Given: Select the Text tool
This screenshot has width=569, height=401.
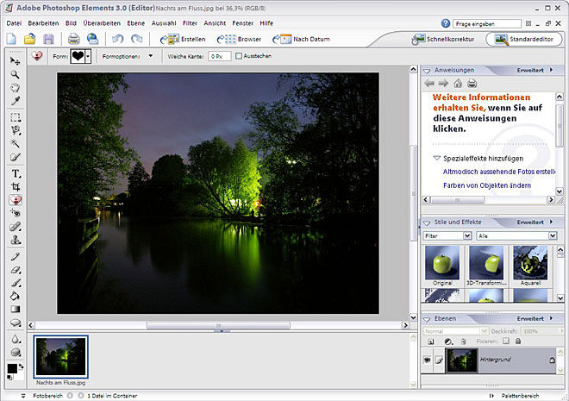Looking at the screenshot, I should point(16,173).
